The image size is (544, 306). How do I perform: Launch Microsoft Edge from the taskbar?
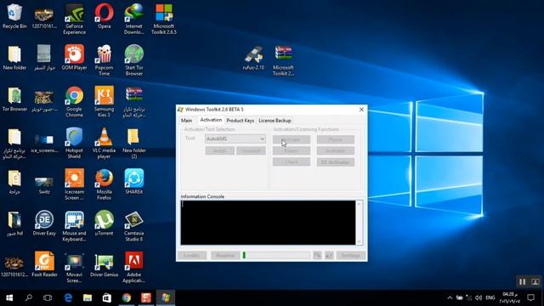[x=68, y=297]
